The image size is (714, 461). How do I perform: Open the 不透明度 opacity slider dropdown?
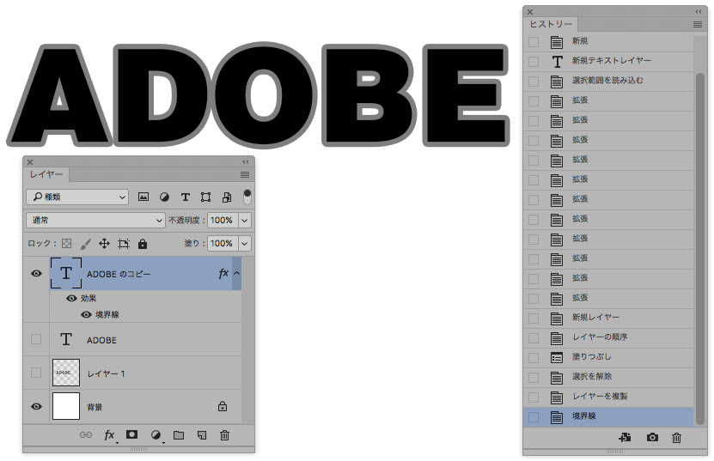[x=245, y=221]
